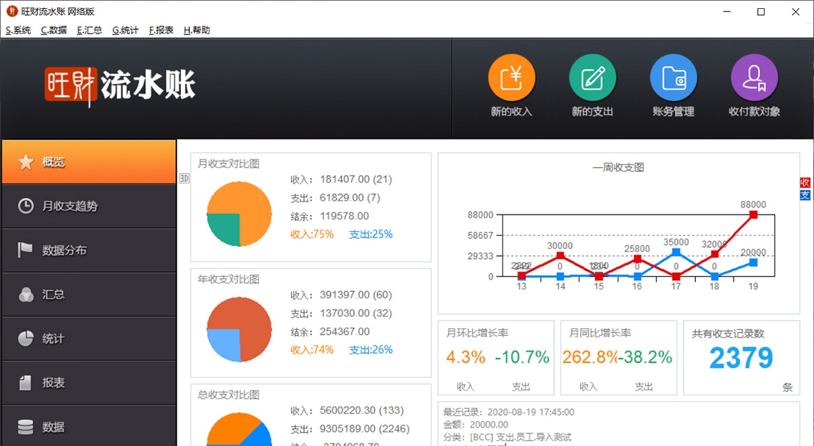Image resolution: width=814 pixels, height=446 pixels.
Task: Click the 4.3% monthly income growth value
Action: pos(465,357)
